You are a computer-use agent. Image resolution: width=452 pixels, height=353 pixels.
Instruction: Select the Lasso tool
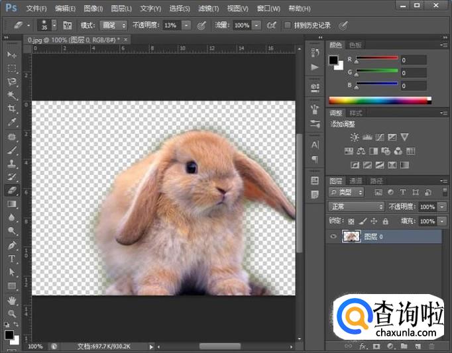point(12,81)
